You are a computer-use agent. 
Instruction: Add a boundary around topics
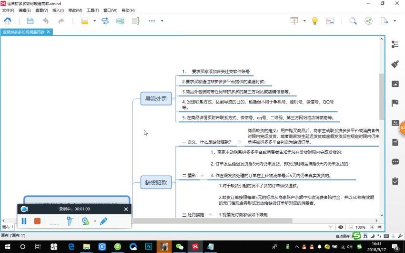point(121,21)
